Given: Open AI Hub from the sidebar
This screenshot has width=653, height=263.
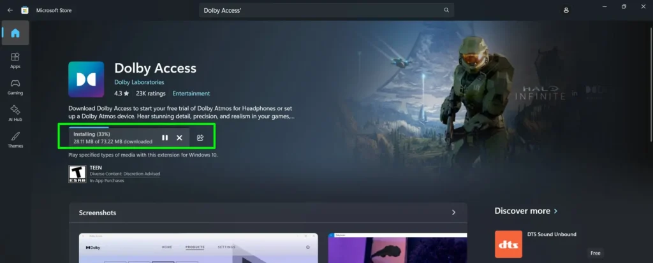Looking at the screenshot, I should point(15,113).
